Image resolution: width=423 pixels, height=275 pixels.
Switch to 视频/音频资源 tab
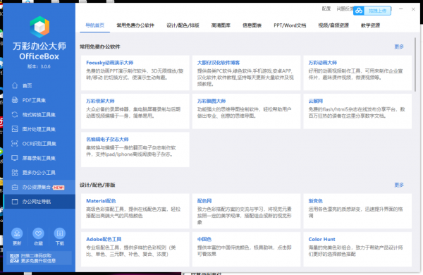coord(333,25)
